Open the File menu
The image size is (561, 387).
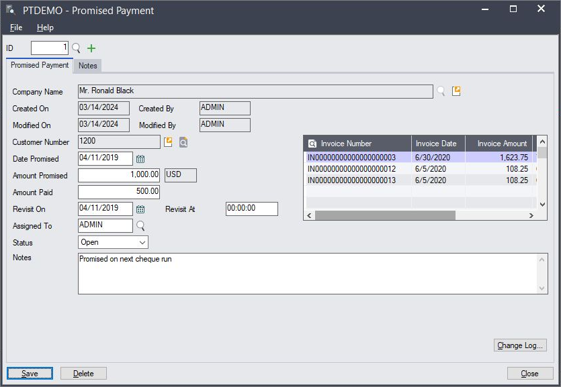[16, 27]
